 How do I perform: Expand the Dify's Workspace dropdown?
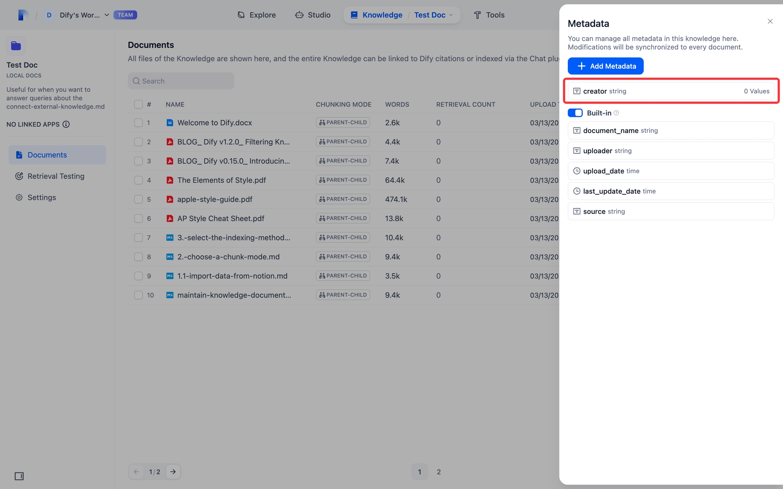(106, 15)
